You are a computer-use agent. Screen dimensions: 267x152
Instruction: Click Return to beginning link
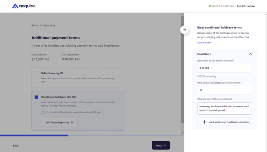pyautogui.click(x=43, y=25)
